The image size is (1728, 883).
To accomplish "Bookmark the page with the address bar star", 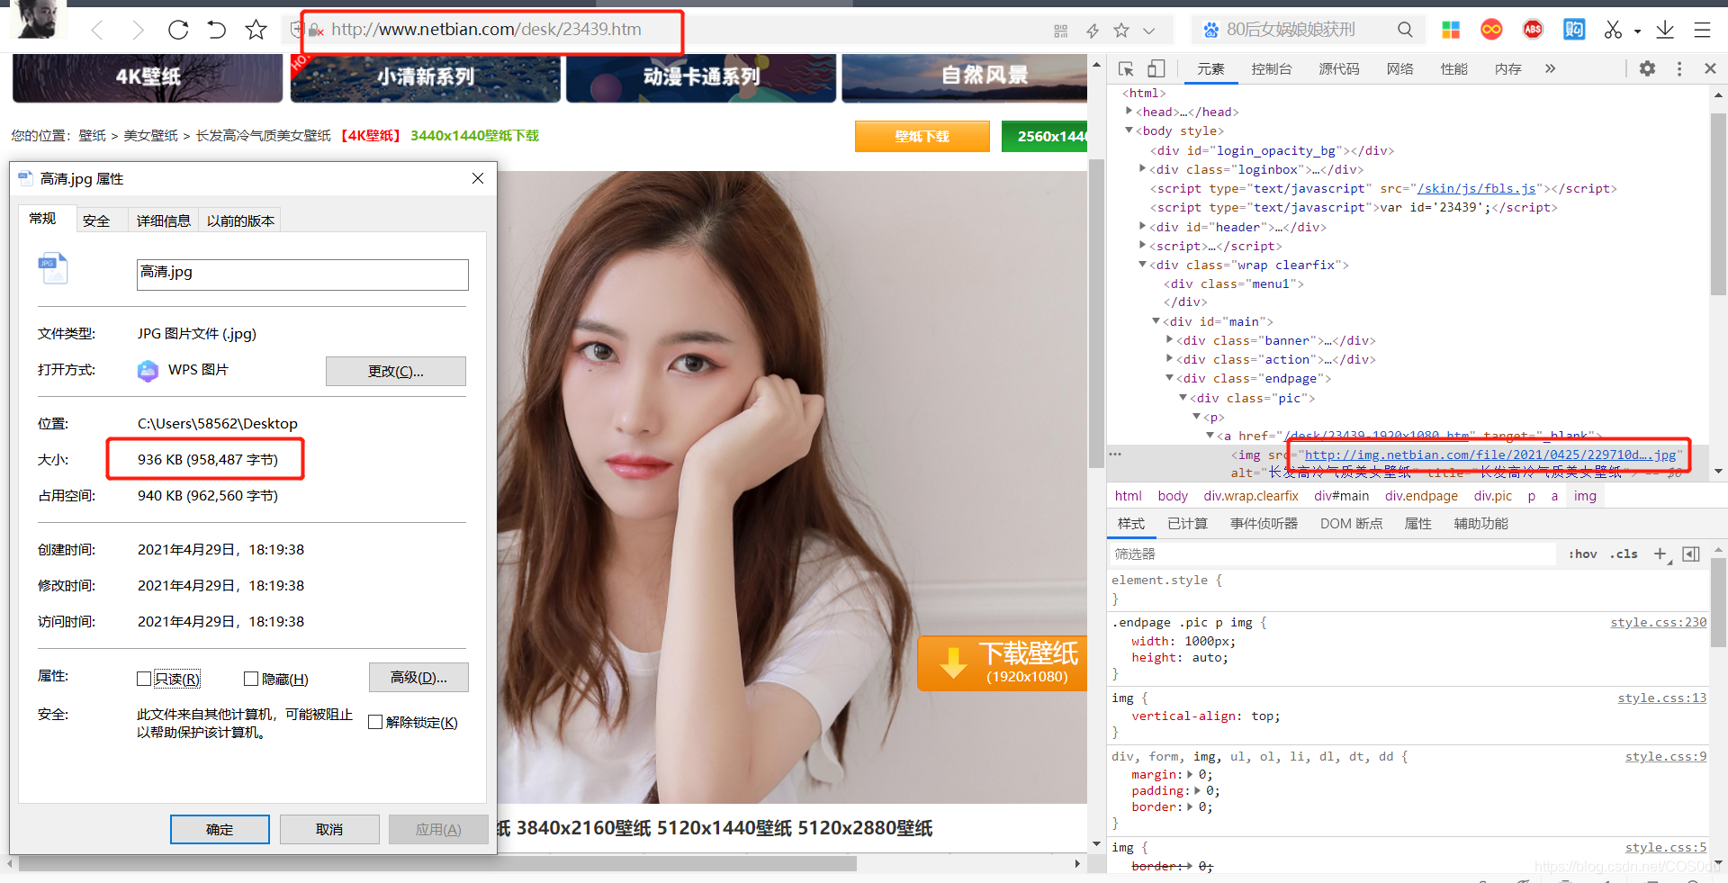I will 1121,31.
